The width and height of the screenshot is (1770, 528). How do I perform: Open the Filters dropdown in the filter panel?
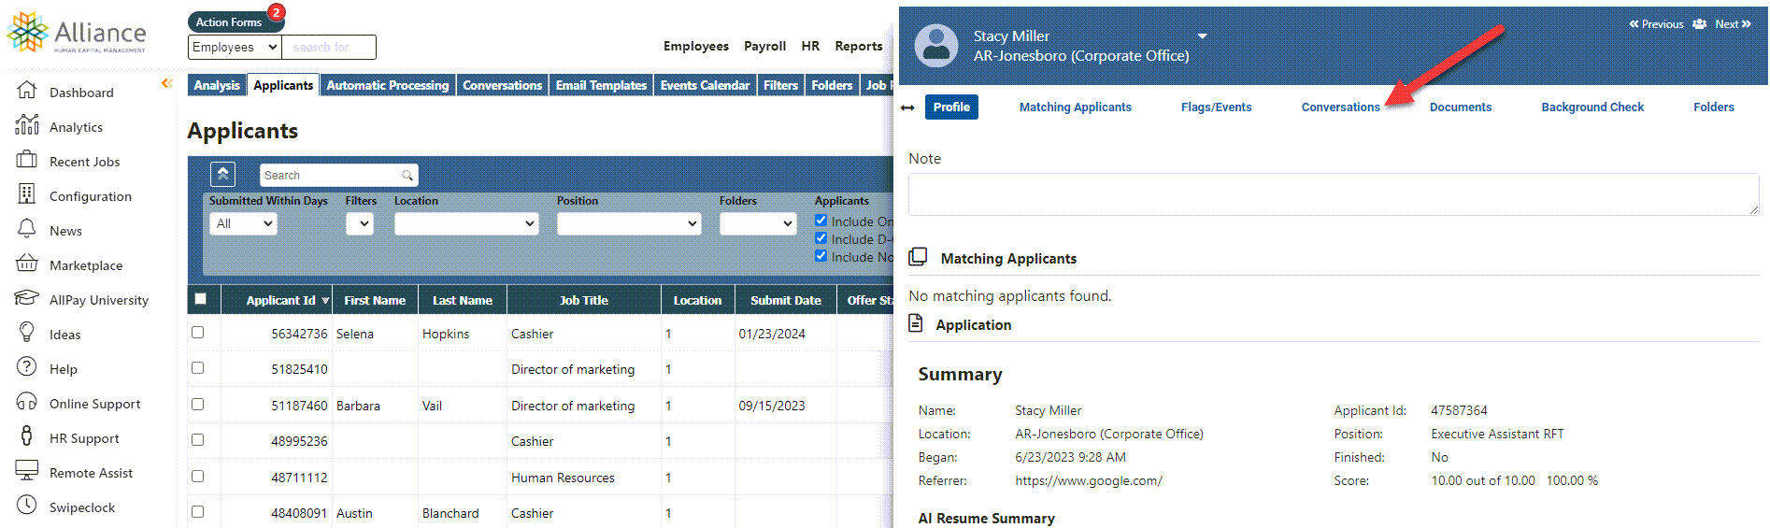(x=360, y=223)
